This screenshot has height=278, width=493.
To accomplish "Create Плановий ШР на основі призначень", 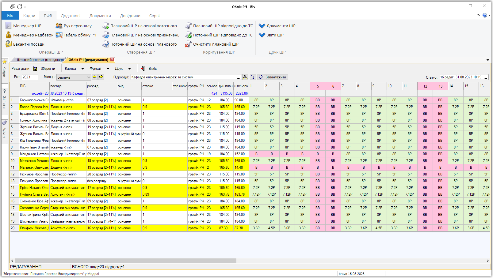I will tap(141, 35).
